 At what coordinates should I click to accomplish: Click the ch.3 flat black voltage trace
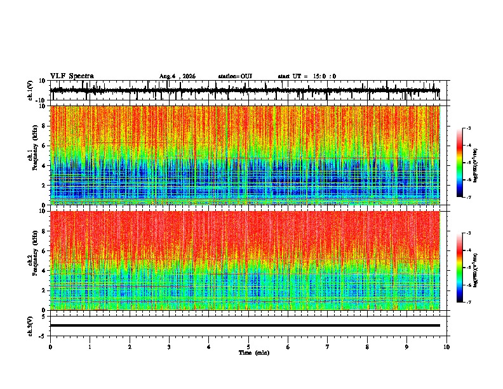[245, 325]
